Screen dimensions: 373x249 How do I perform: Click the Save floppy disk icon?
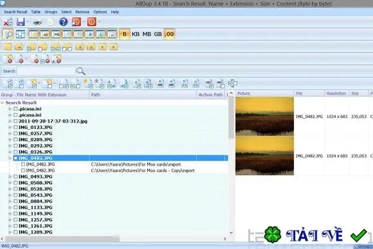(x=21, y=22)
